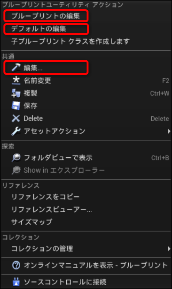
Task: Click the question mark icon for オンラインマニュアル
Action: (16, 266)
